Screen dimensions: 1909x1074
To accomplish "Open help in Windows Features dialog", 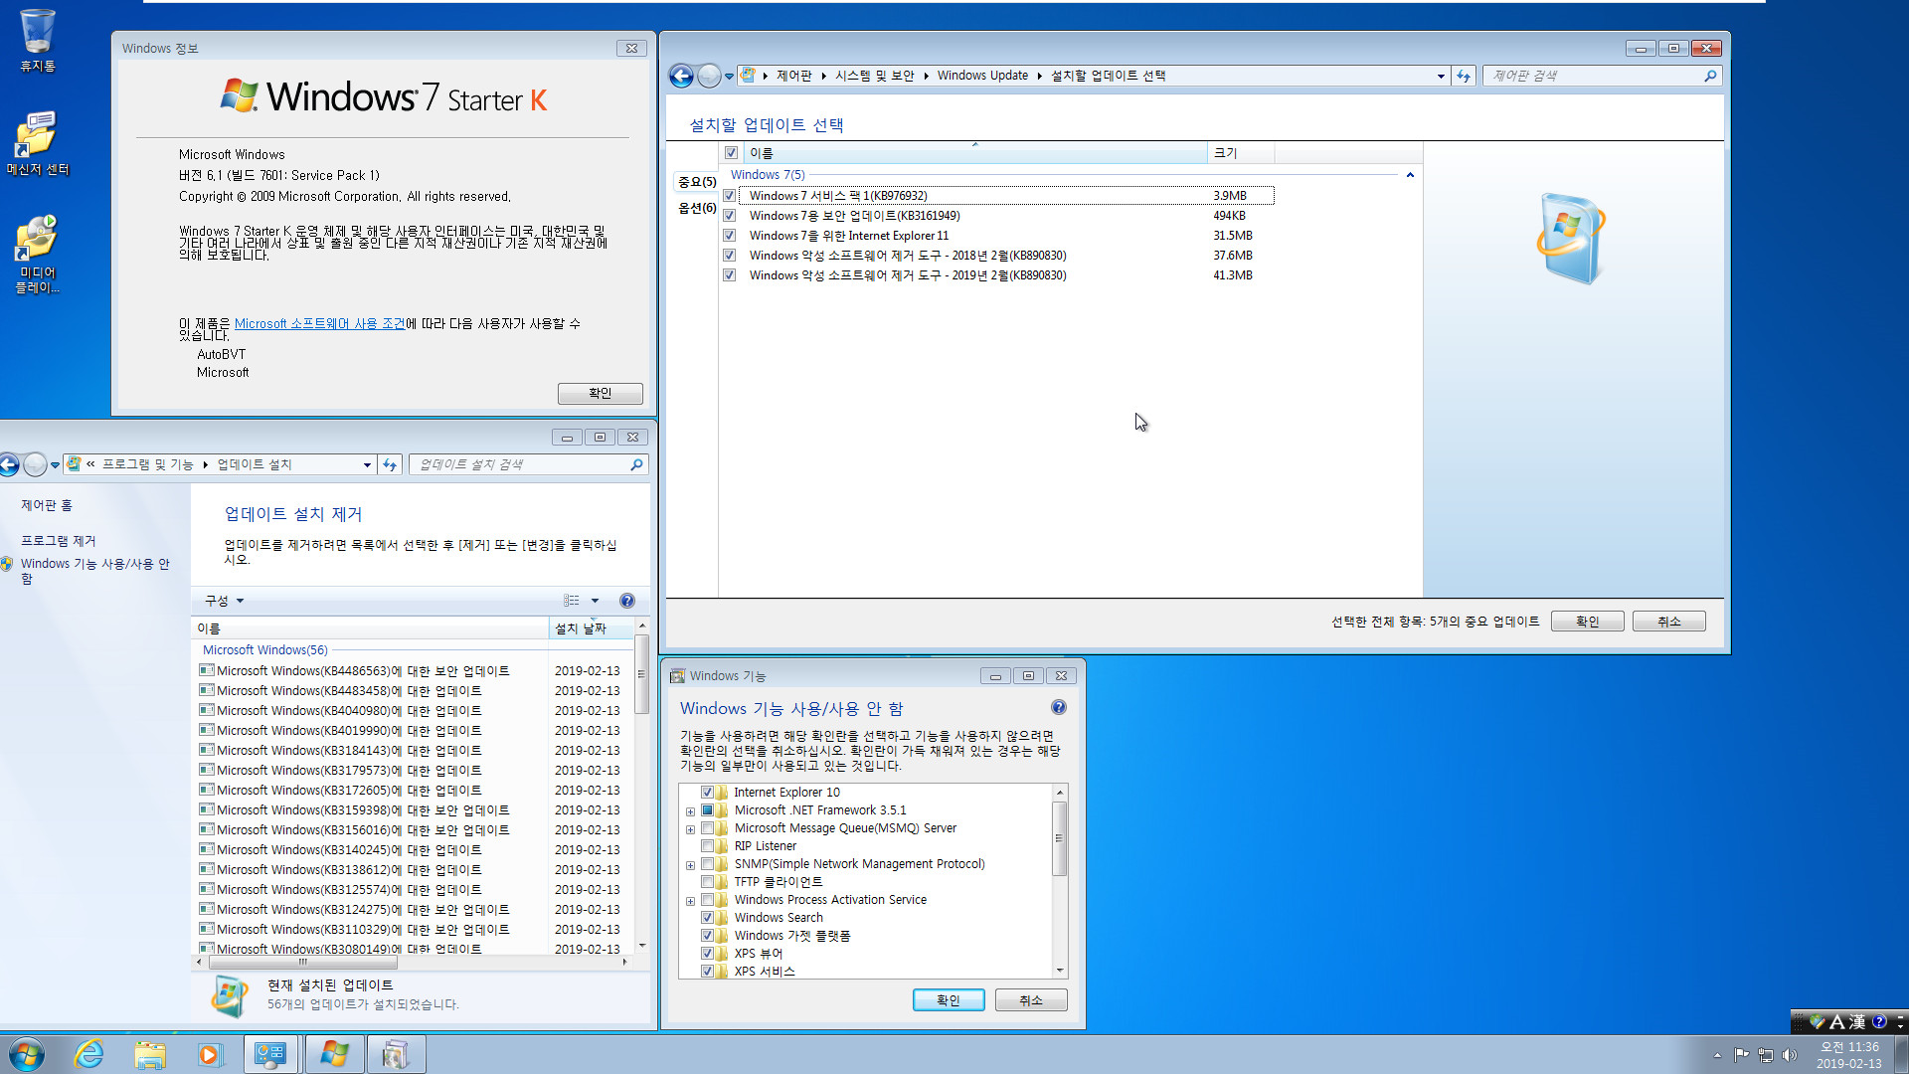I will click(x=1059, y=707).
